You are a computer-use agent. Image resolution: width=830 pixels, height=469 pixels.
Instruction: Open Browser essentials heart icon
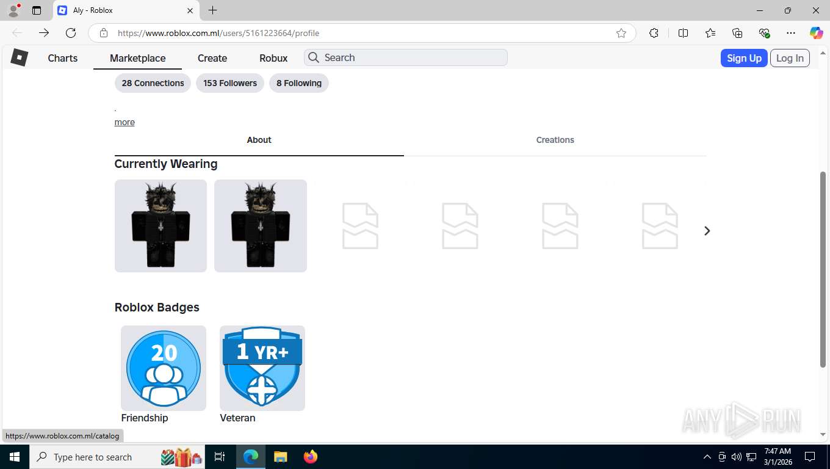click(x=764, y=33)
